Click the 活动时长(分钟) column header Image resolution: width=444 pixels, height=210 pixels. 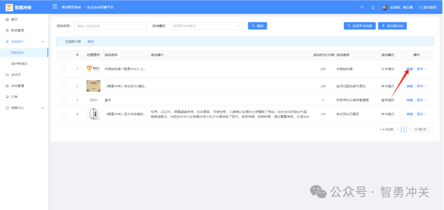point(324,55)
